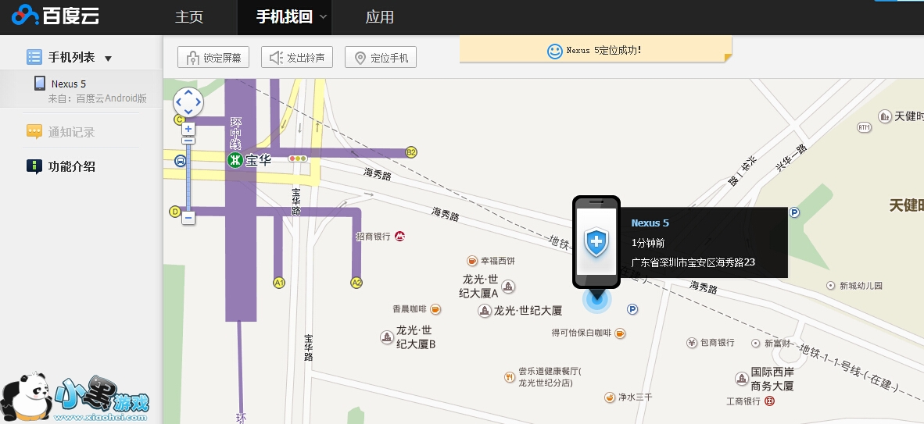Open 通知记录 section

[71, 132]
